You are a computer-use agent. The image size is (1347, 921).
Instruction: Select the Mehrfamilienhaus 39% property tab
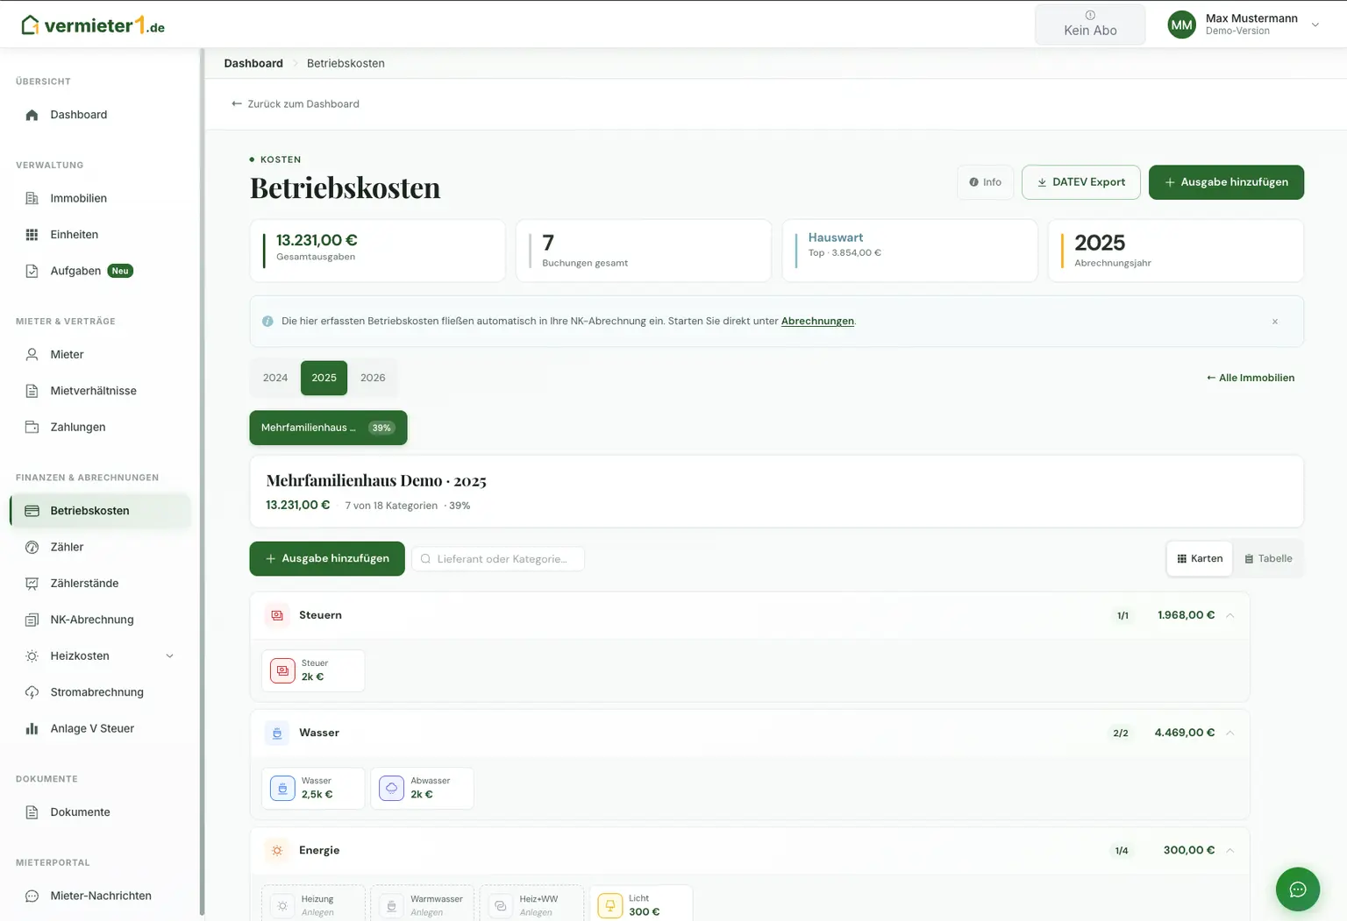[x=328, y=428]
